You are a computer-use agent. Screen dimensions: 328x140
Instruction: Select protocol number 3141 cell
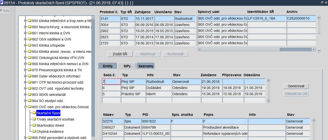(110, 19)
